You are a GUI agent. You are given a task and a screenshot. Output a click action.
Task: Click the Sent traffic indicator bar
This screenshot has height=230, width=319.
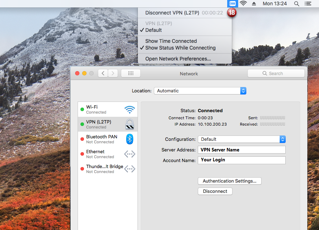273,117
